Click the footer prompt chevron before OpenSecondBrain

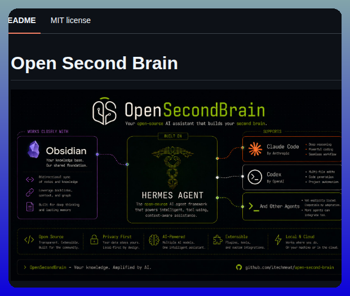tap(25, 267)
